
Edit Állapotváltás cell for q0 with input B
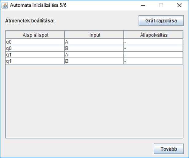point(153,48)
